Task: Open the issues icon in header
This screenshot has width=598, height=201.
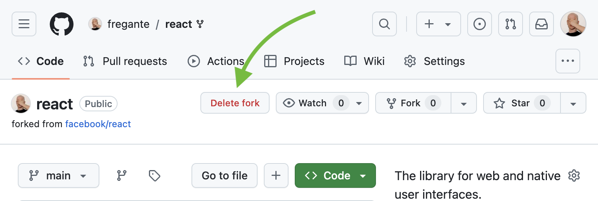Action: 480,24
